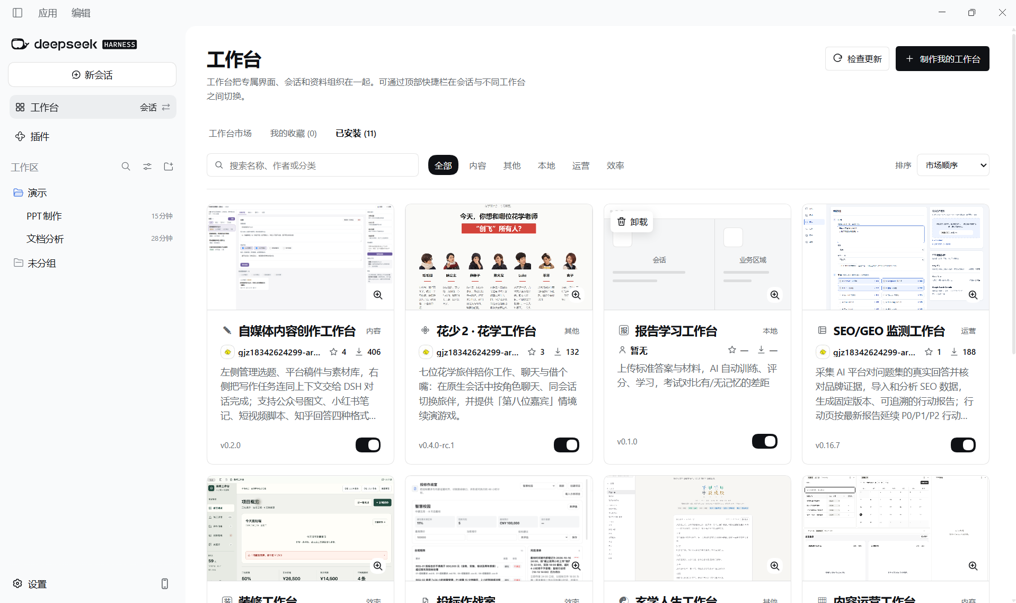Open 花少2 花学工作台 thumbnail
This screenshot has width=1016, height=603.
(x=499, y=257)
